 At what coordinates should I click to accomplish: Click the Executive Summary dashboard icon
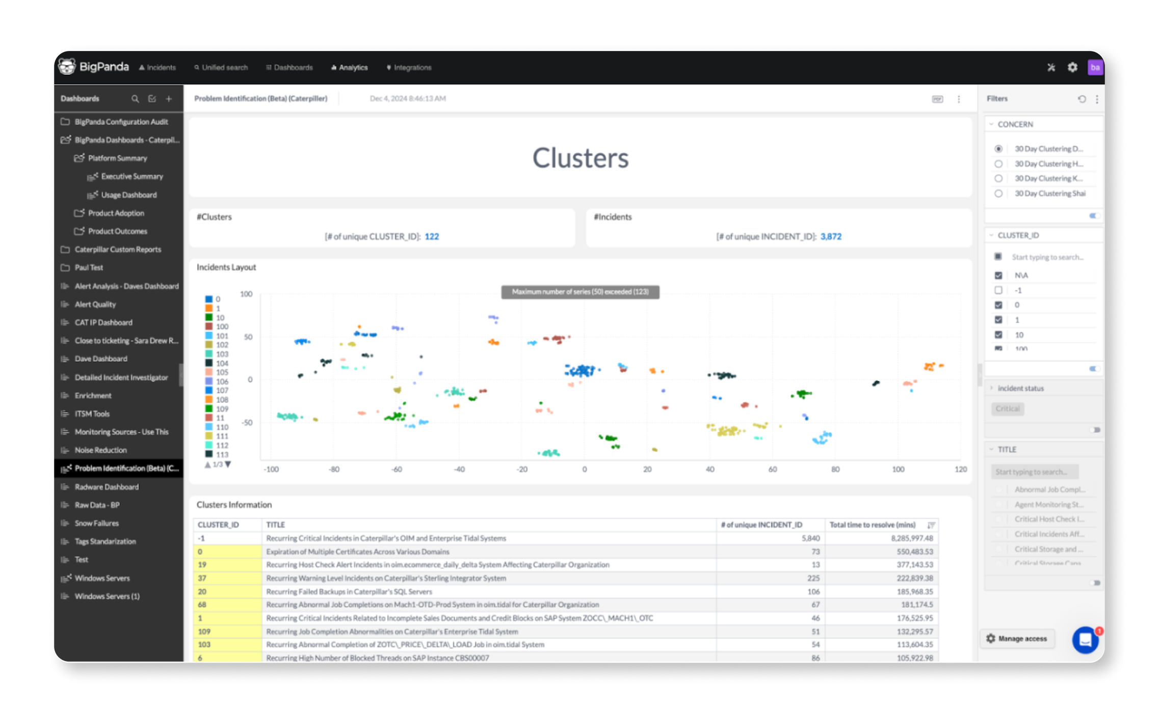[92, 177]
